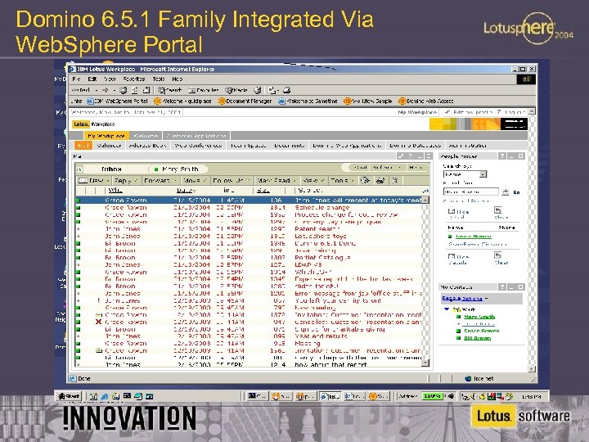The height and width of the screenshot is (442, 589).
Task: Click the People Finder search input field
Action: pyautogui.click(x=471, y=192)
